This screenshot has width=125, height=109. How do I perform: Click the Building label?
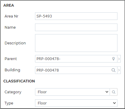[x=12, y=70]
